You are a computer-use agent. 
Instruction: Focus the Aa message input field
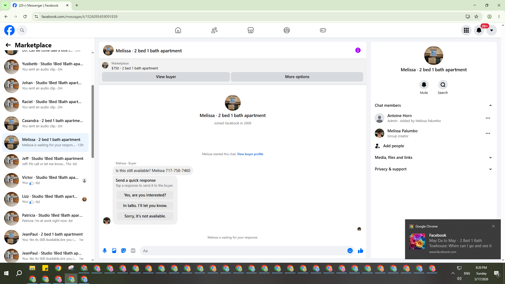pos(243,251)
